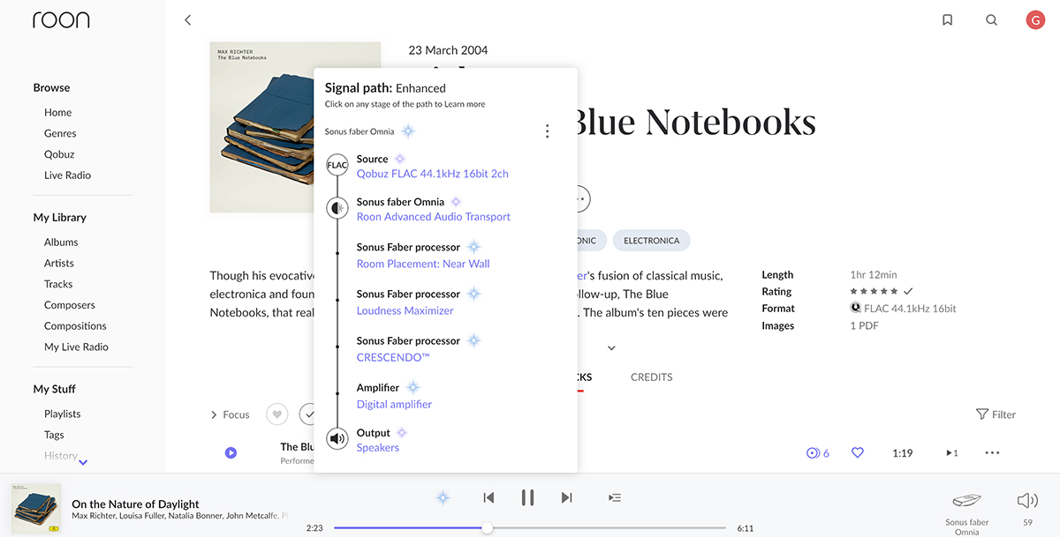Switch to the CREDITS tab
The image size is (1060, 537).
[652, 377]
